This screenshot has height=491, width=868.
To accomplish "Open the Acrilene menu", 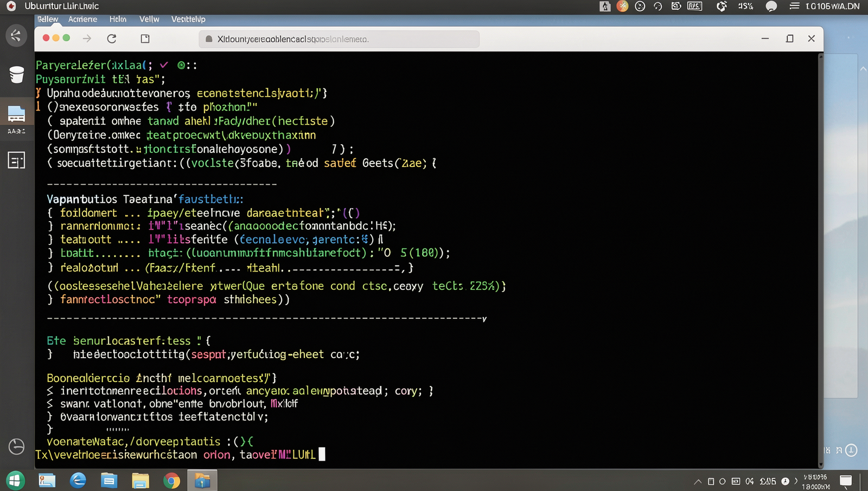I will tap(82, 19).
